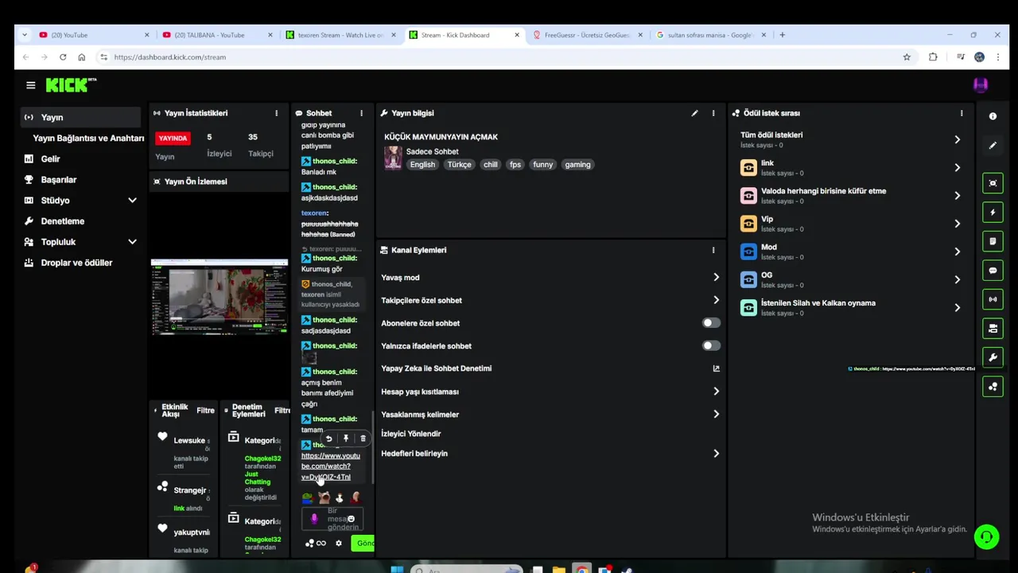The image size is (1018, 573).
Task: Click the gaming tag in stream info
Action: (577, 165)
